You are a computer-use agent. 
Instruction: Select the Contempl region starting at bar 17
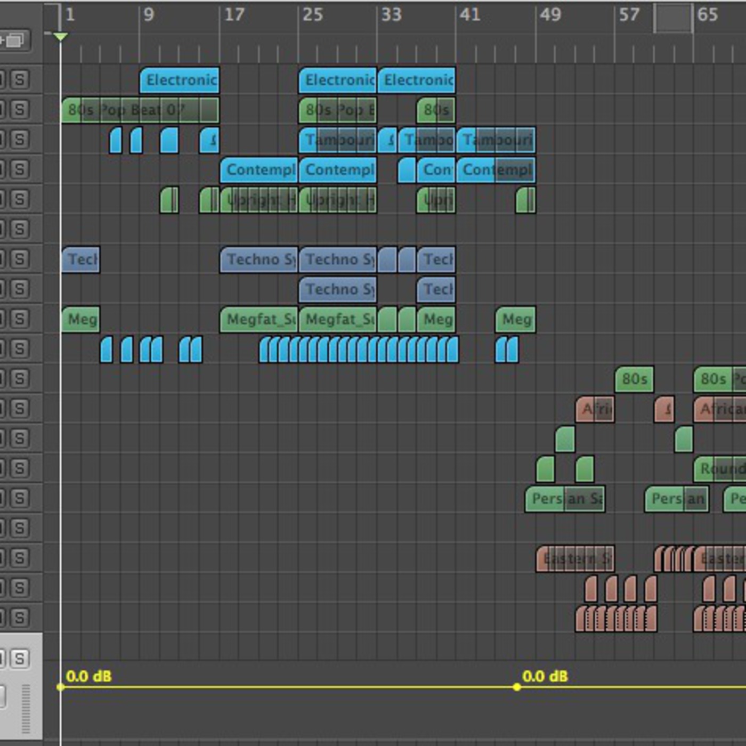click(x=259, y=170)
